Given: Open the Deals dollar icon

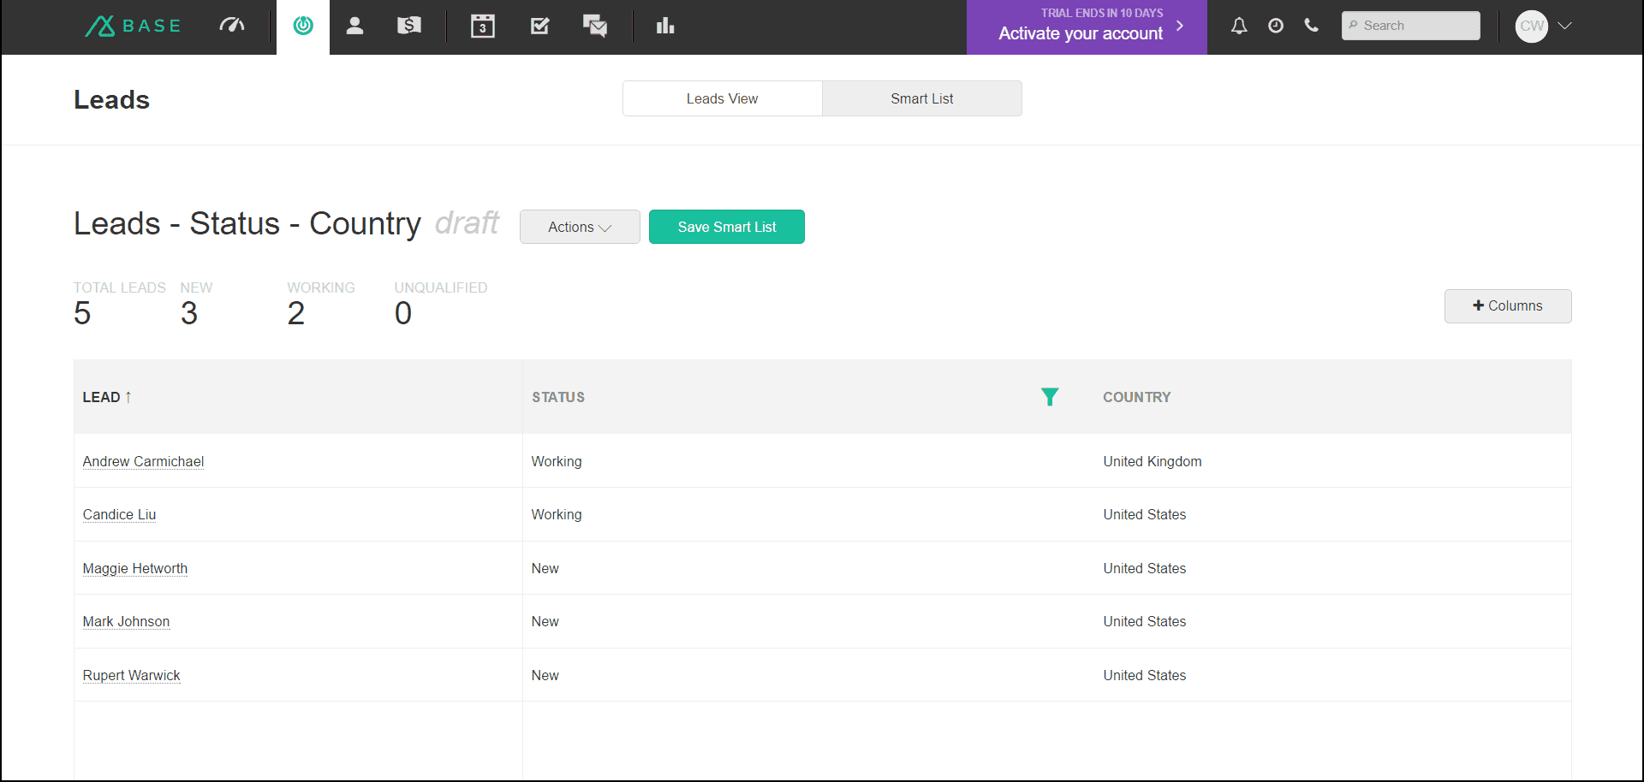Looking at the screenshot, I should point(409,26).
